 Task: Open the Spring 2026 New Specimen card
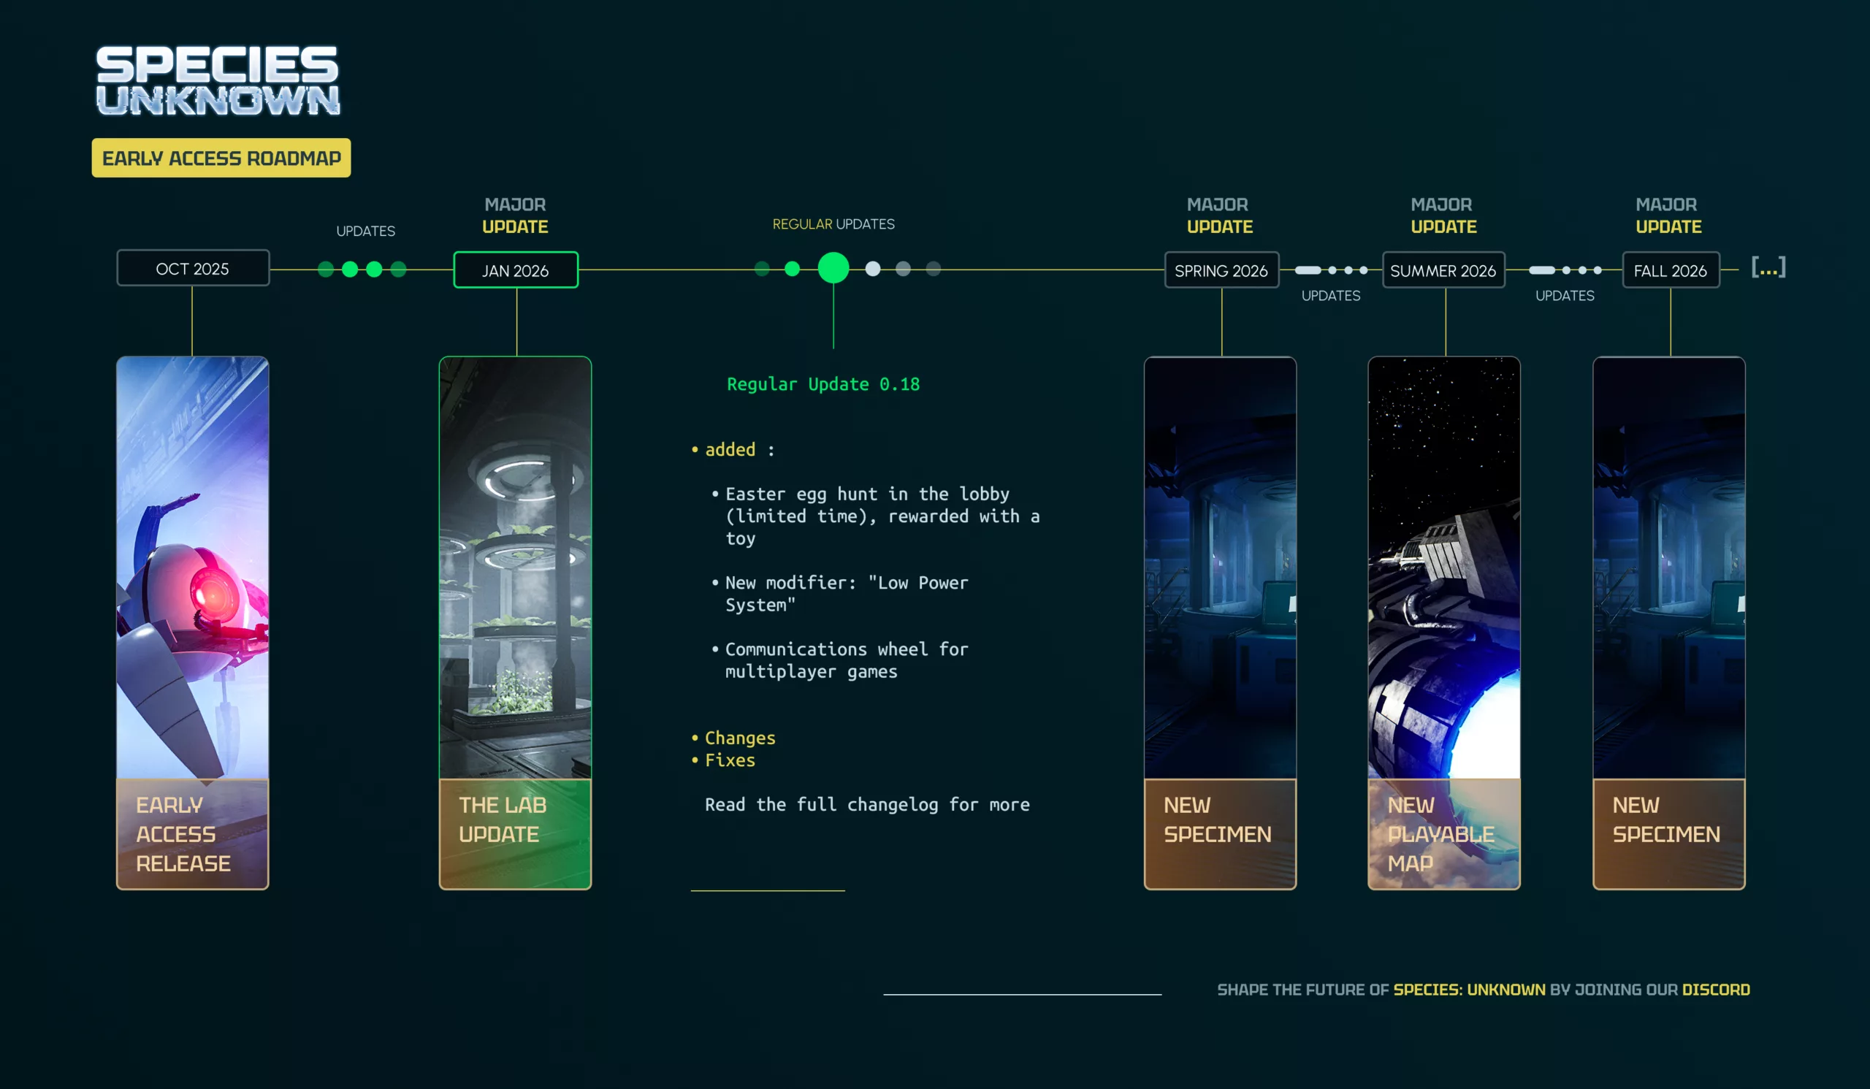[1220, 623]
